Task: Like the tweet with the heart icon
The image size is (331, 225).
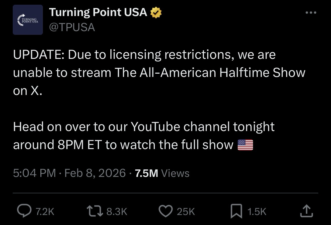Action: pyautogui.click(x=166, y=211)
